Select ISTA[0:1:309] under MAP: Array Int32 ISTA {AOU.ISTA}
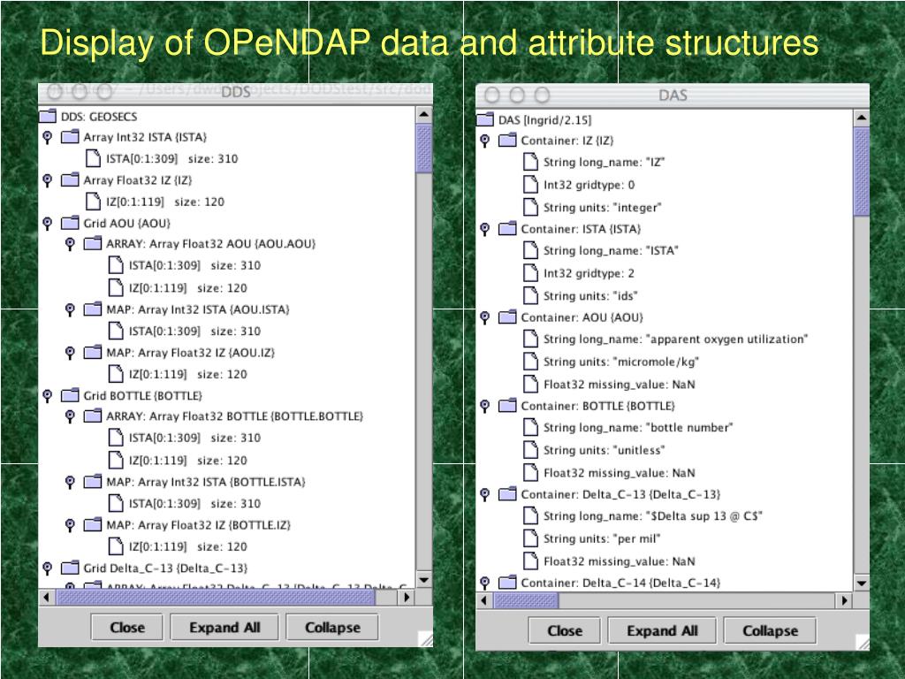The image size is (905, 679). [194, 331]
